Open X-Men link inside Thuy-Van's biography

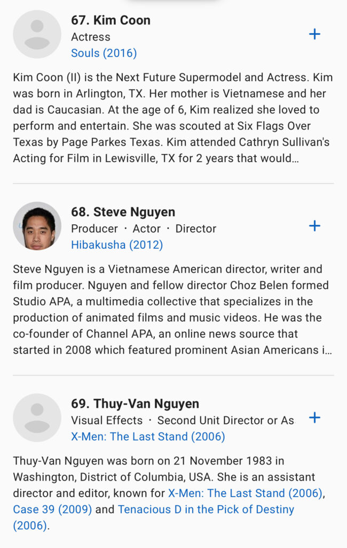[246, 493]
